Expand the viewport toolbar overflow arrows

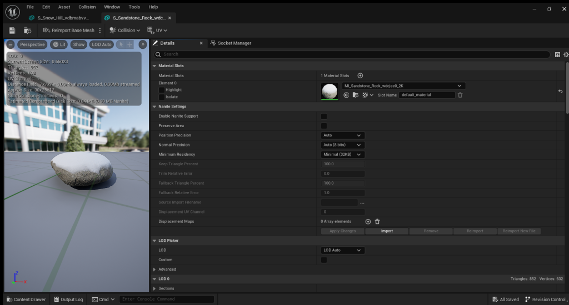pyautogui.click(x=143, y=44)
